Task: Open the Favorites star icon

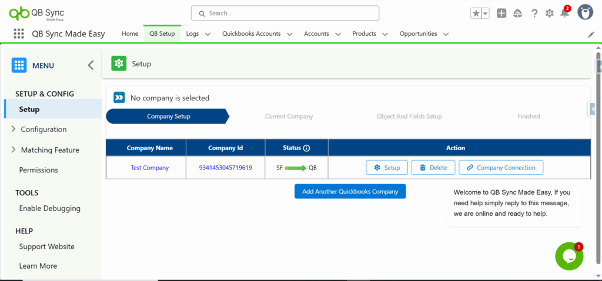Action: pyautogui.click(x=476, y=13)
